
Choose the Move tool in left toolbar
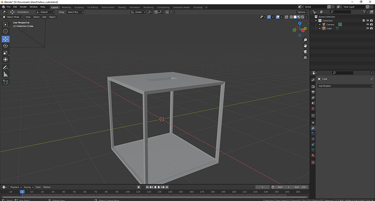(x=5, y=39)
